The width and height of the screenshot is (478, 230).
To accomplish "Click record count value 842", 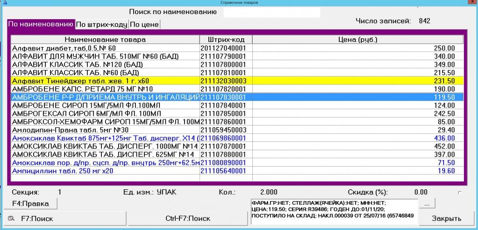I will click(x=425, y=21).
